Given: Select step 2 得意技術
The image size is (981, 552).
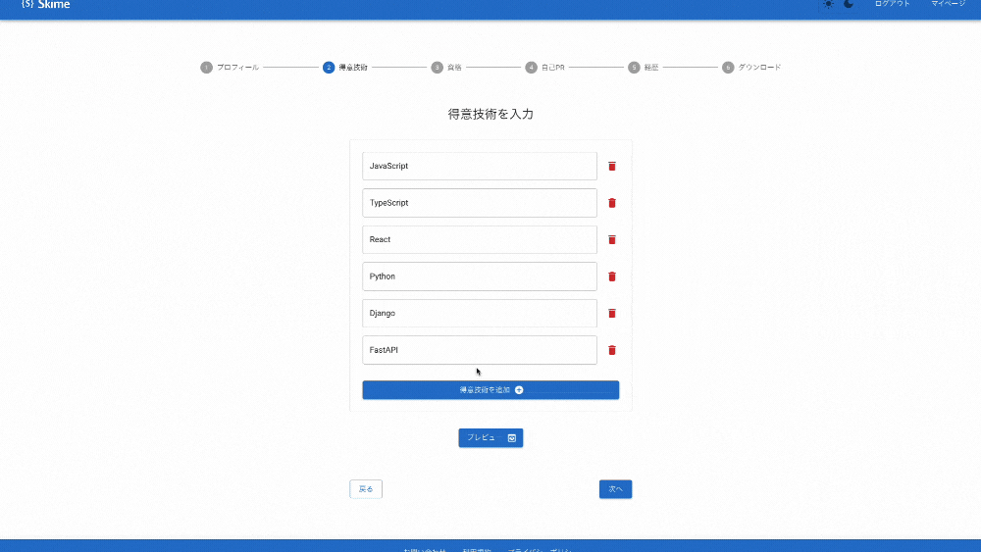Looking at the screenshot, I should pos(345,68).
